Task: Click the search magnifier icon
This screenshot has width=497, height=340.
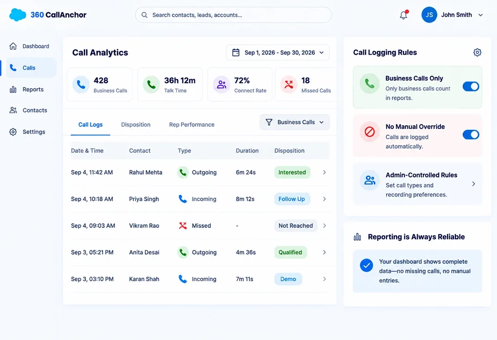Action: point(144,15)
